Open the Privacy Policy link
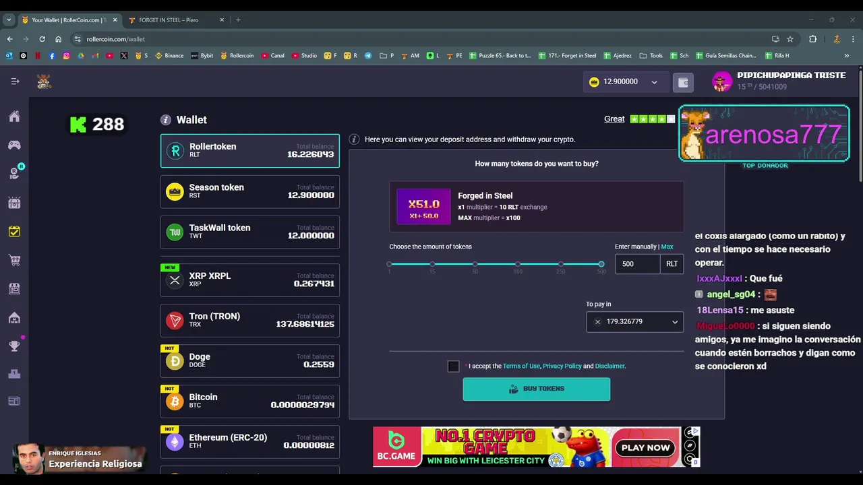863x485 pixels. click(x=562, y=366)
